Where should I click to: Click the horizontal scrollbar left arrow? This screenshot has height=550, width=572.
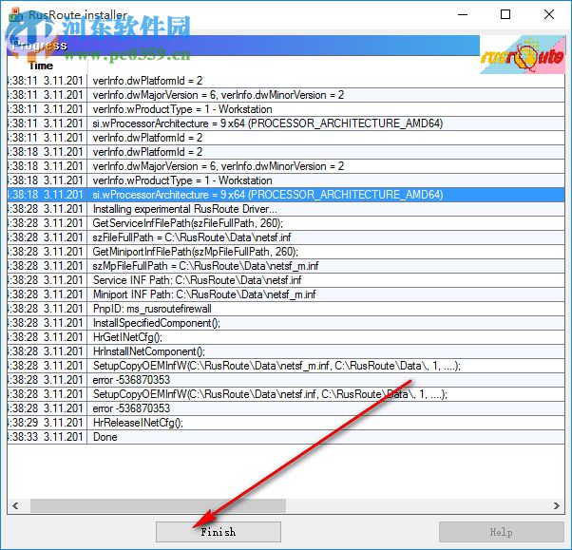coord(15,506)
